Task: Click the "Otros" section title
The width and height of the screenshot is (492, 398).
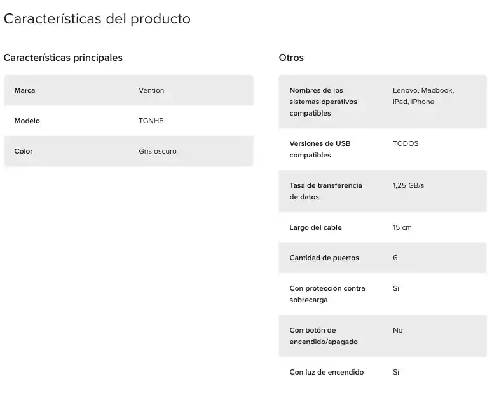Action: click(291, 58)
